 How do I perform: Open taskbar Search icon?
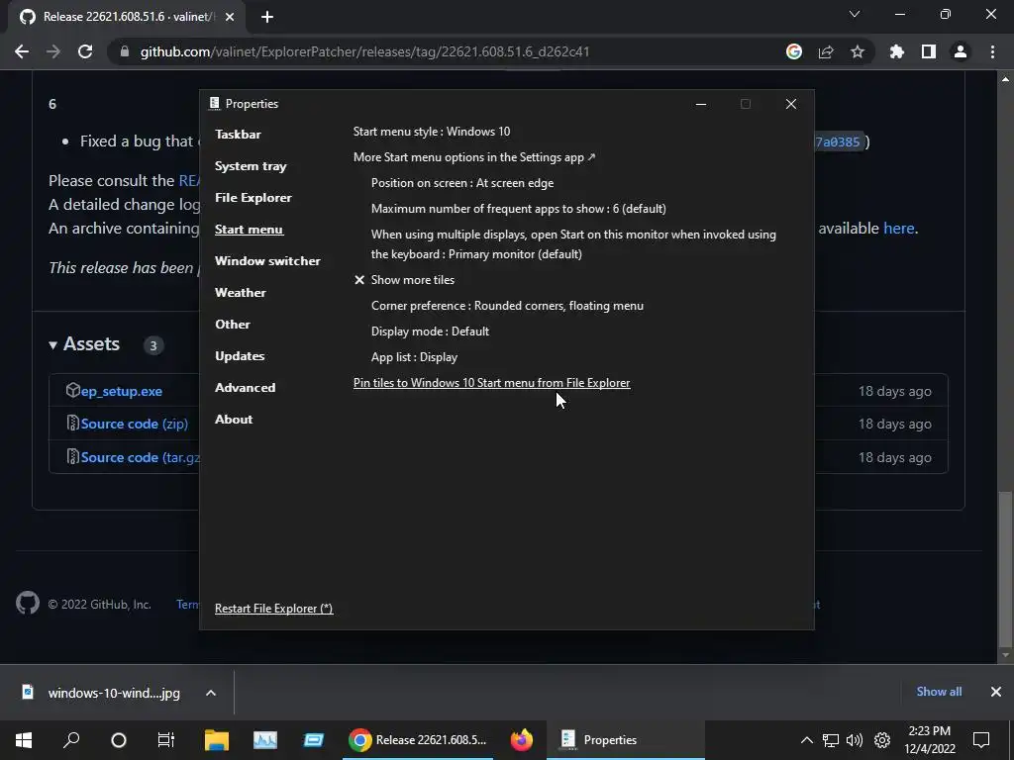(71, 740)
